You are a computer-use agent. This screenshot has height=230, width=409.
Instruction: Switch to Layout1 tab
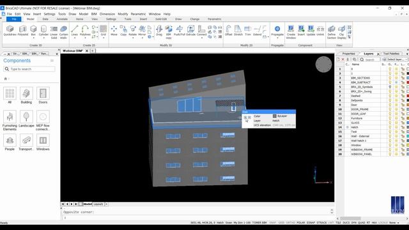point(98,204)
